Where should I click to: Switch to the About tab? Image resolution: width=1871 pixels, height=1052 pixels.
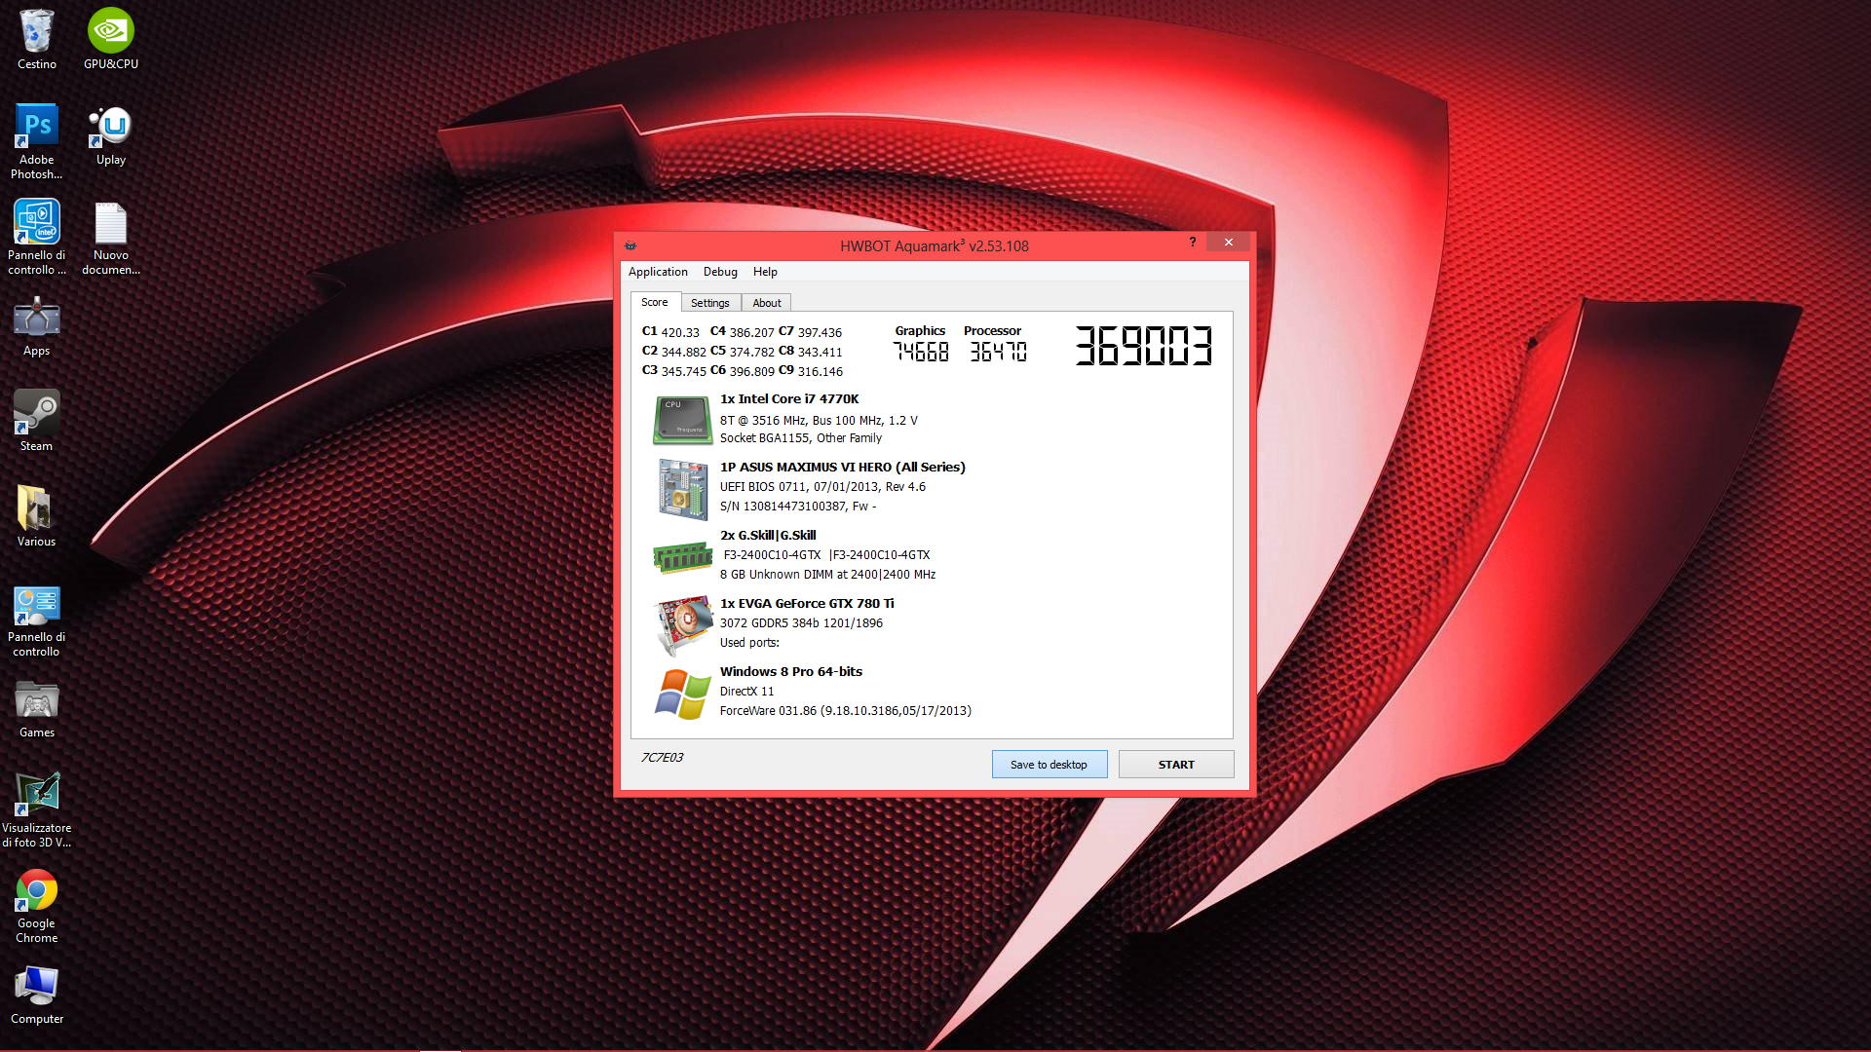tap(767, 303)
